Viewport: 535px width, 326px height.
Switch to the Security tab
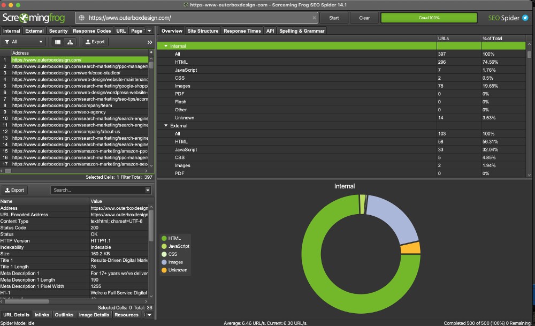(x=58, y=31)
